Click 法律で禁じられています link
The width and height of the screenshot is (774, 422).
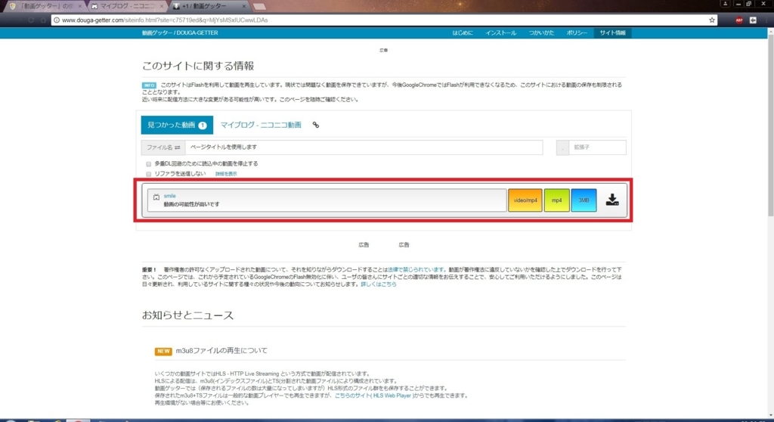tap(416, 270)
